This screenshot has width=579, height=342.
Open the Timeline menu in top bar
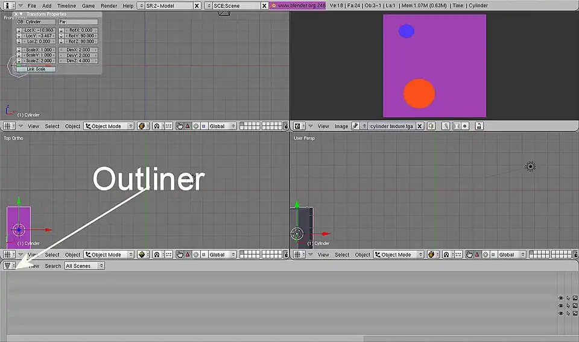click(66, 5)
